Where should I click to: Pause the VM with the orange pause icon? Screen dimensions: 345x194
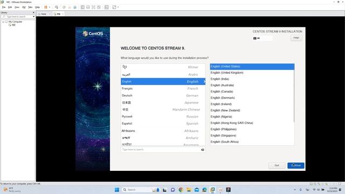(46, 7)
